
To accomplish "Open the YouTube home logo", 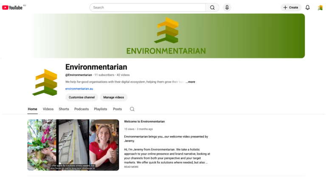I will (x=12, y=8).
